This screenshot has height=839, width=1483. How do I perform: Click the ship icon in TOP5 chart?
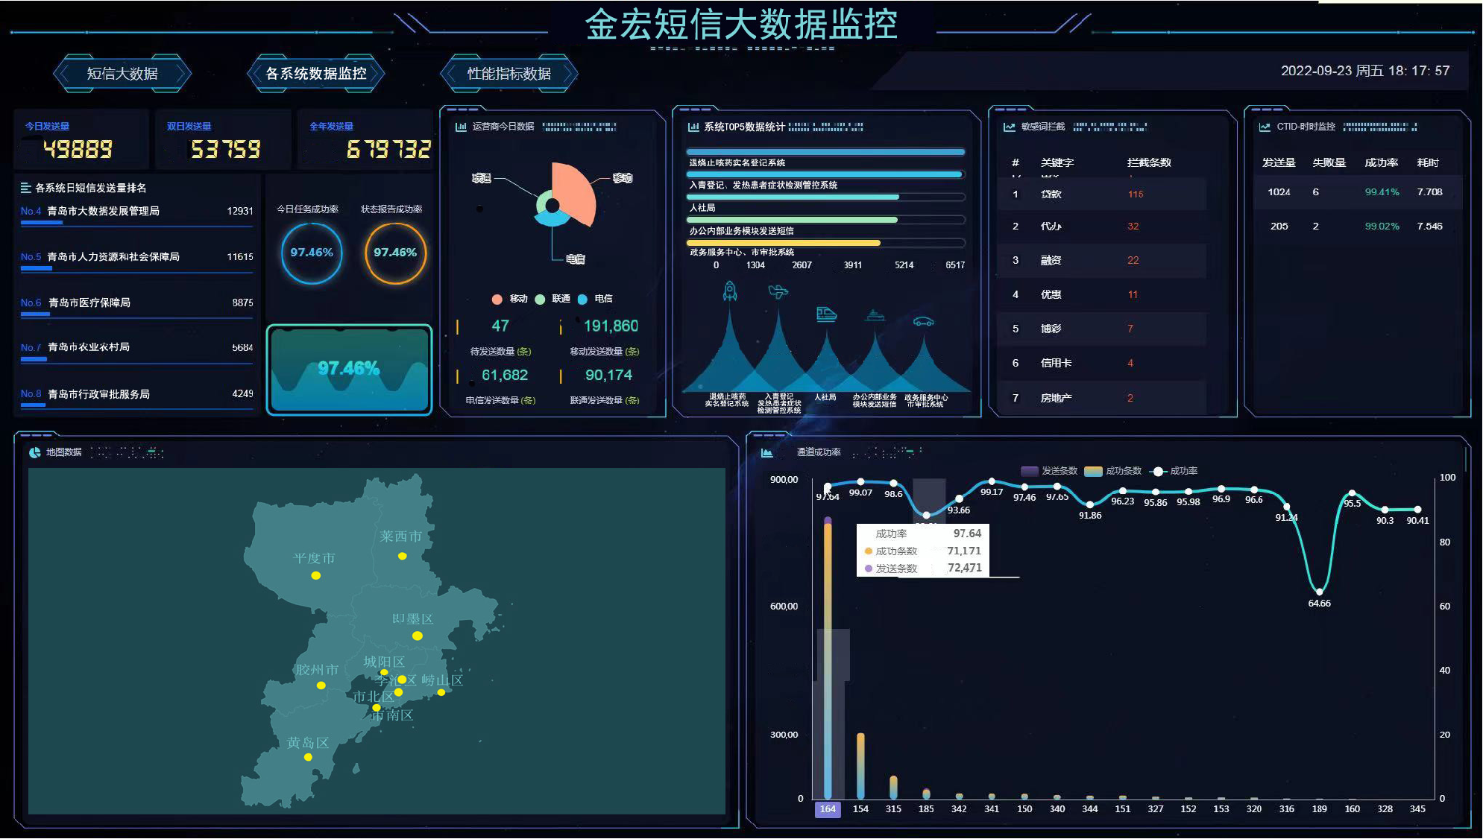click(x=875, y=315)
